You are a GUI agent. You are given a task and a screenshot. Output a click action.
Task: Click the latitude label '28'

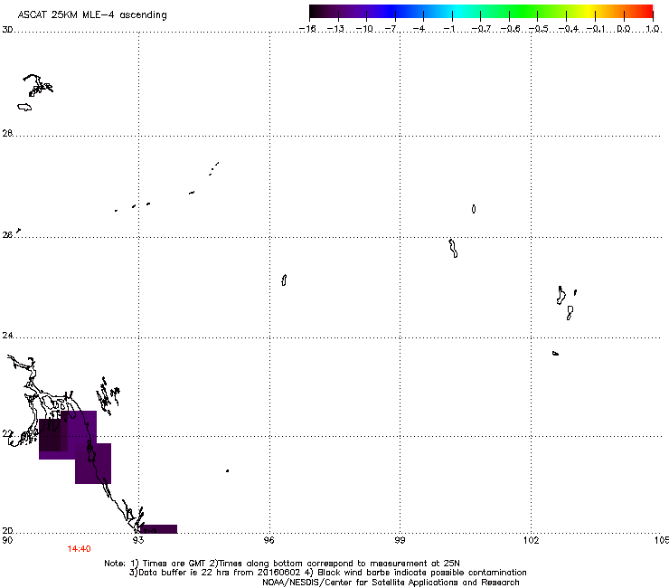tap(7, 134)
